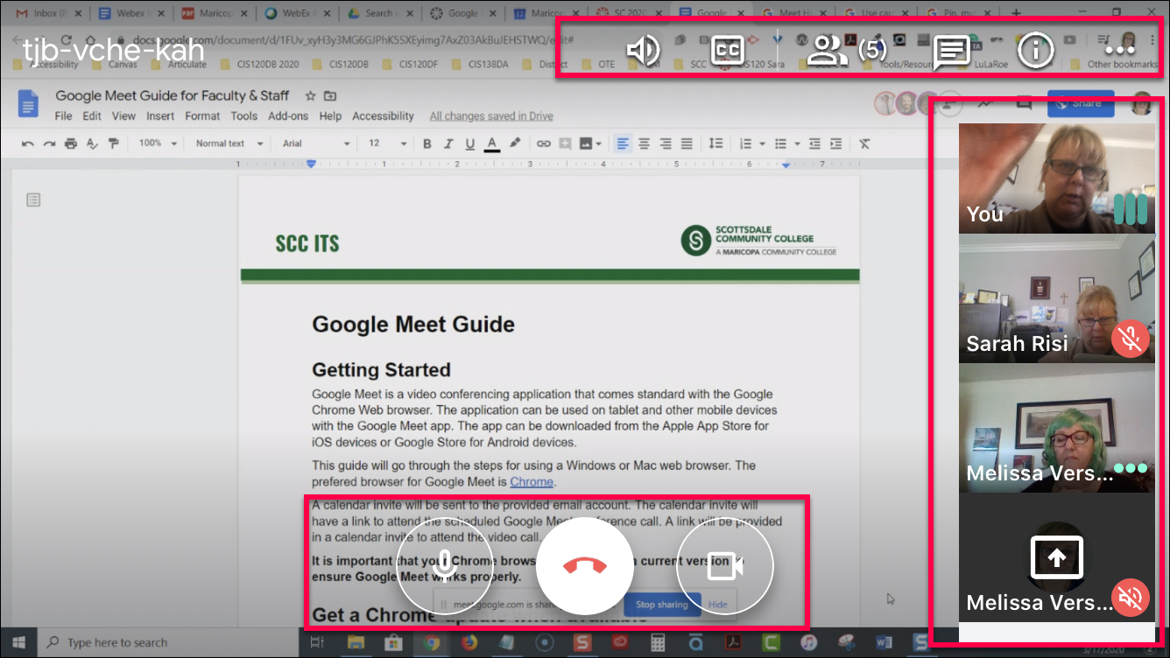Select Melissa's green-hair video tile

(x=1056, y=428)
